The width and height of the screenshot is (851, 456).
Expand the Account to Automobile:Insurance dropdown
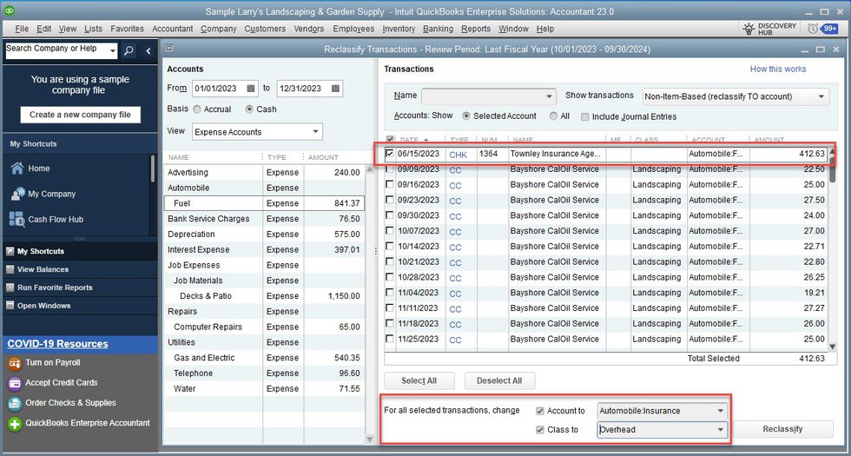pos(720,411)
